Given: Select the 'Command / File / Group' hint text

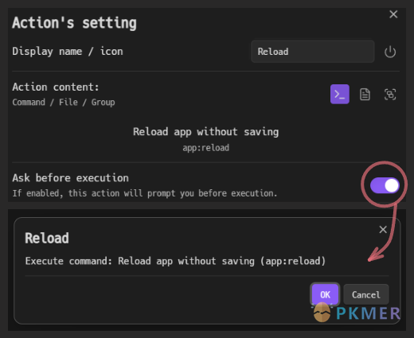Looking at the screenshot, I should [64, 103].
